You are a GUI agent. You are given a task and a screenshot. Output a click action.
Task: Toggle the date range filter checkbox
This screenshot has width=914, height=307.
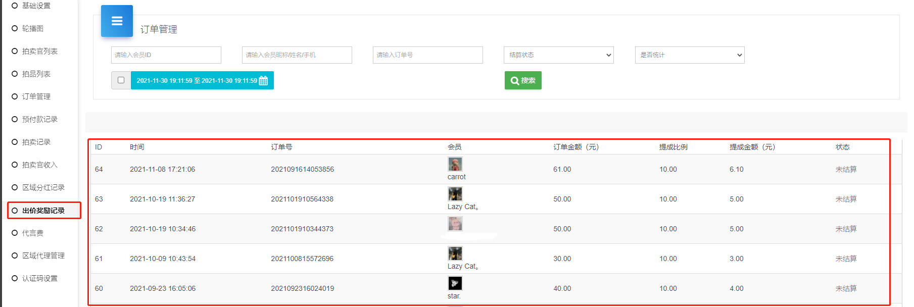(x=121, y=80)
